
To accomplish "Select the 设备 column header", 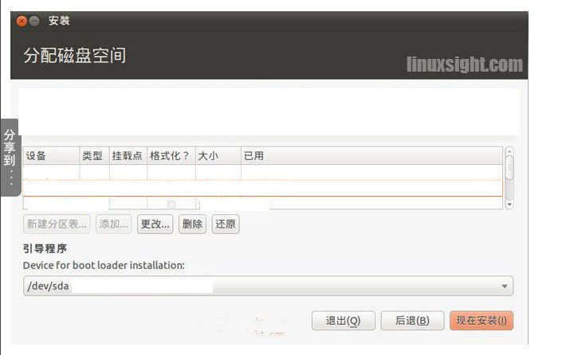I will click(51, 156).
